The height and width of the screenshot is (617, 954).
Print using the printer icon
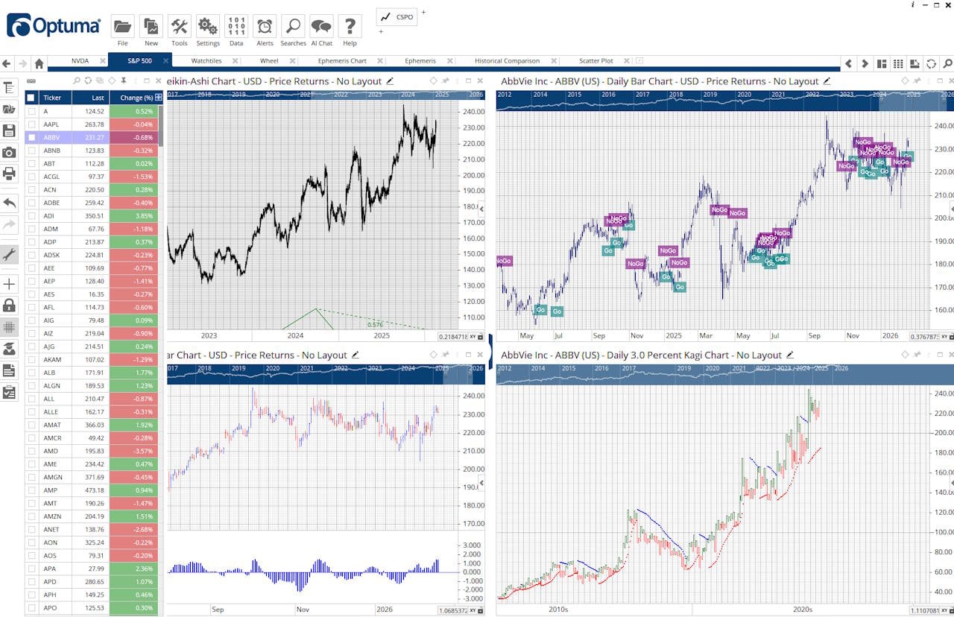click(x=9, y=174)
